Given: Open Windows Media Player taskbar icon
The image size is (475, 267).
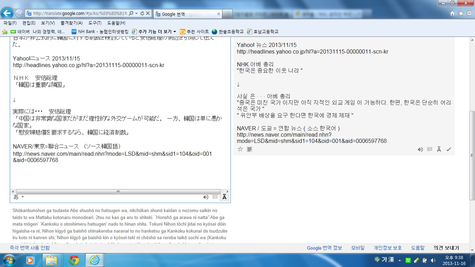Looking at the screenshot, I should tap(30, 260).
